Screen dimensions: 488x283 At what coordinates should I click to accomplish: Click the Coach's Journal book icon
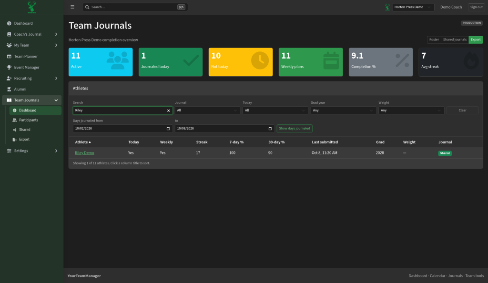tap(9, 34)
